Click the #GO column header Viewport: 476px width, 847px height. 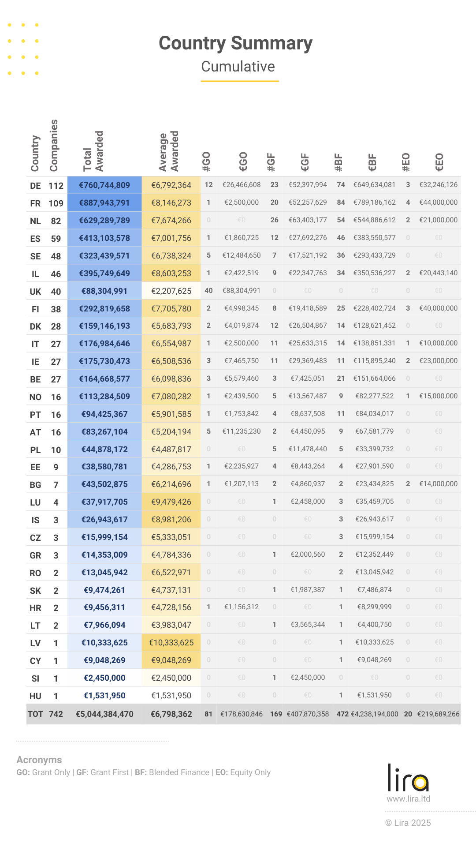click(206, 161)
